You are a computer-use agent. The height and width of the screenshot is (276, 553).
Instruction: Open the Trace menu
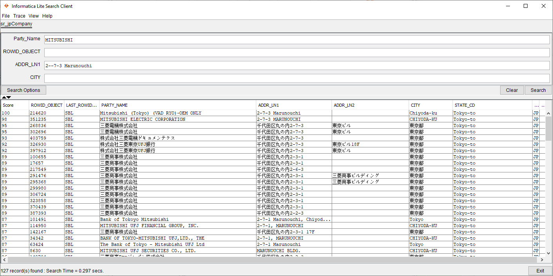(x=19, y=16)
